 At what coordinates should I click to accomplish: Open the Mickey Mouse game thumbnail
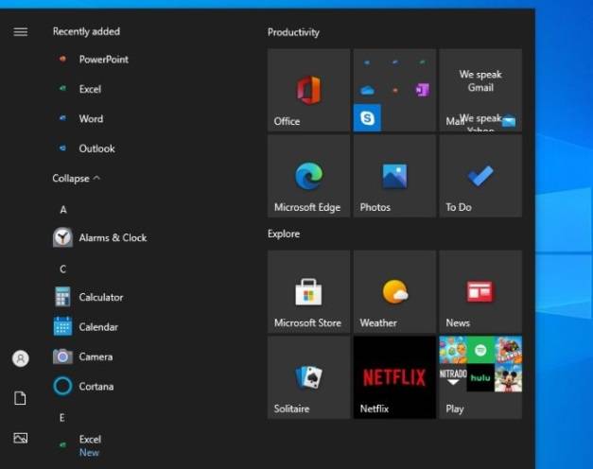coord(508,377)
